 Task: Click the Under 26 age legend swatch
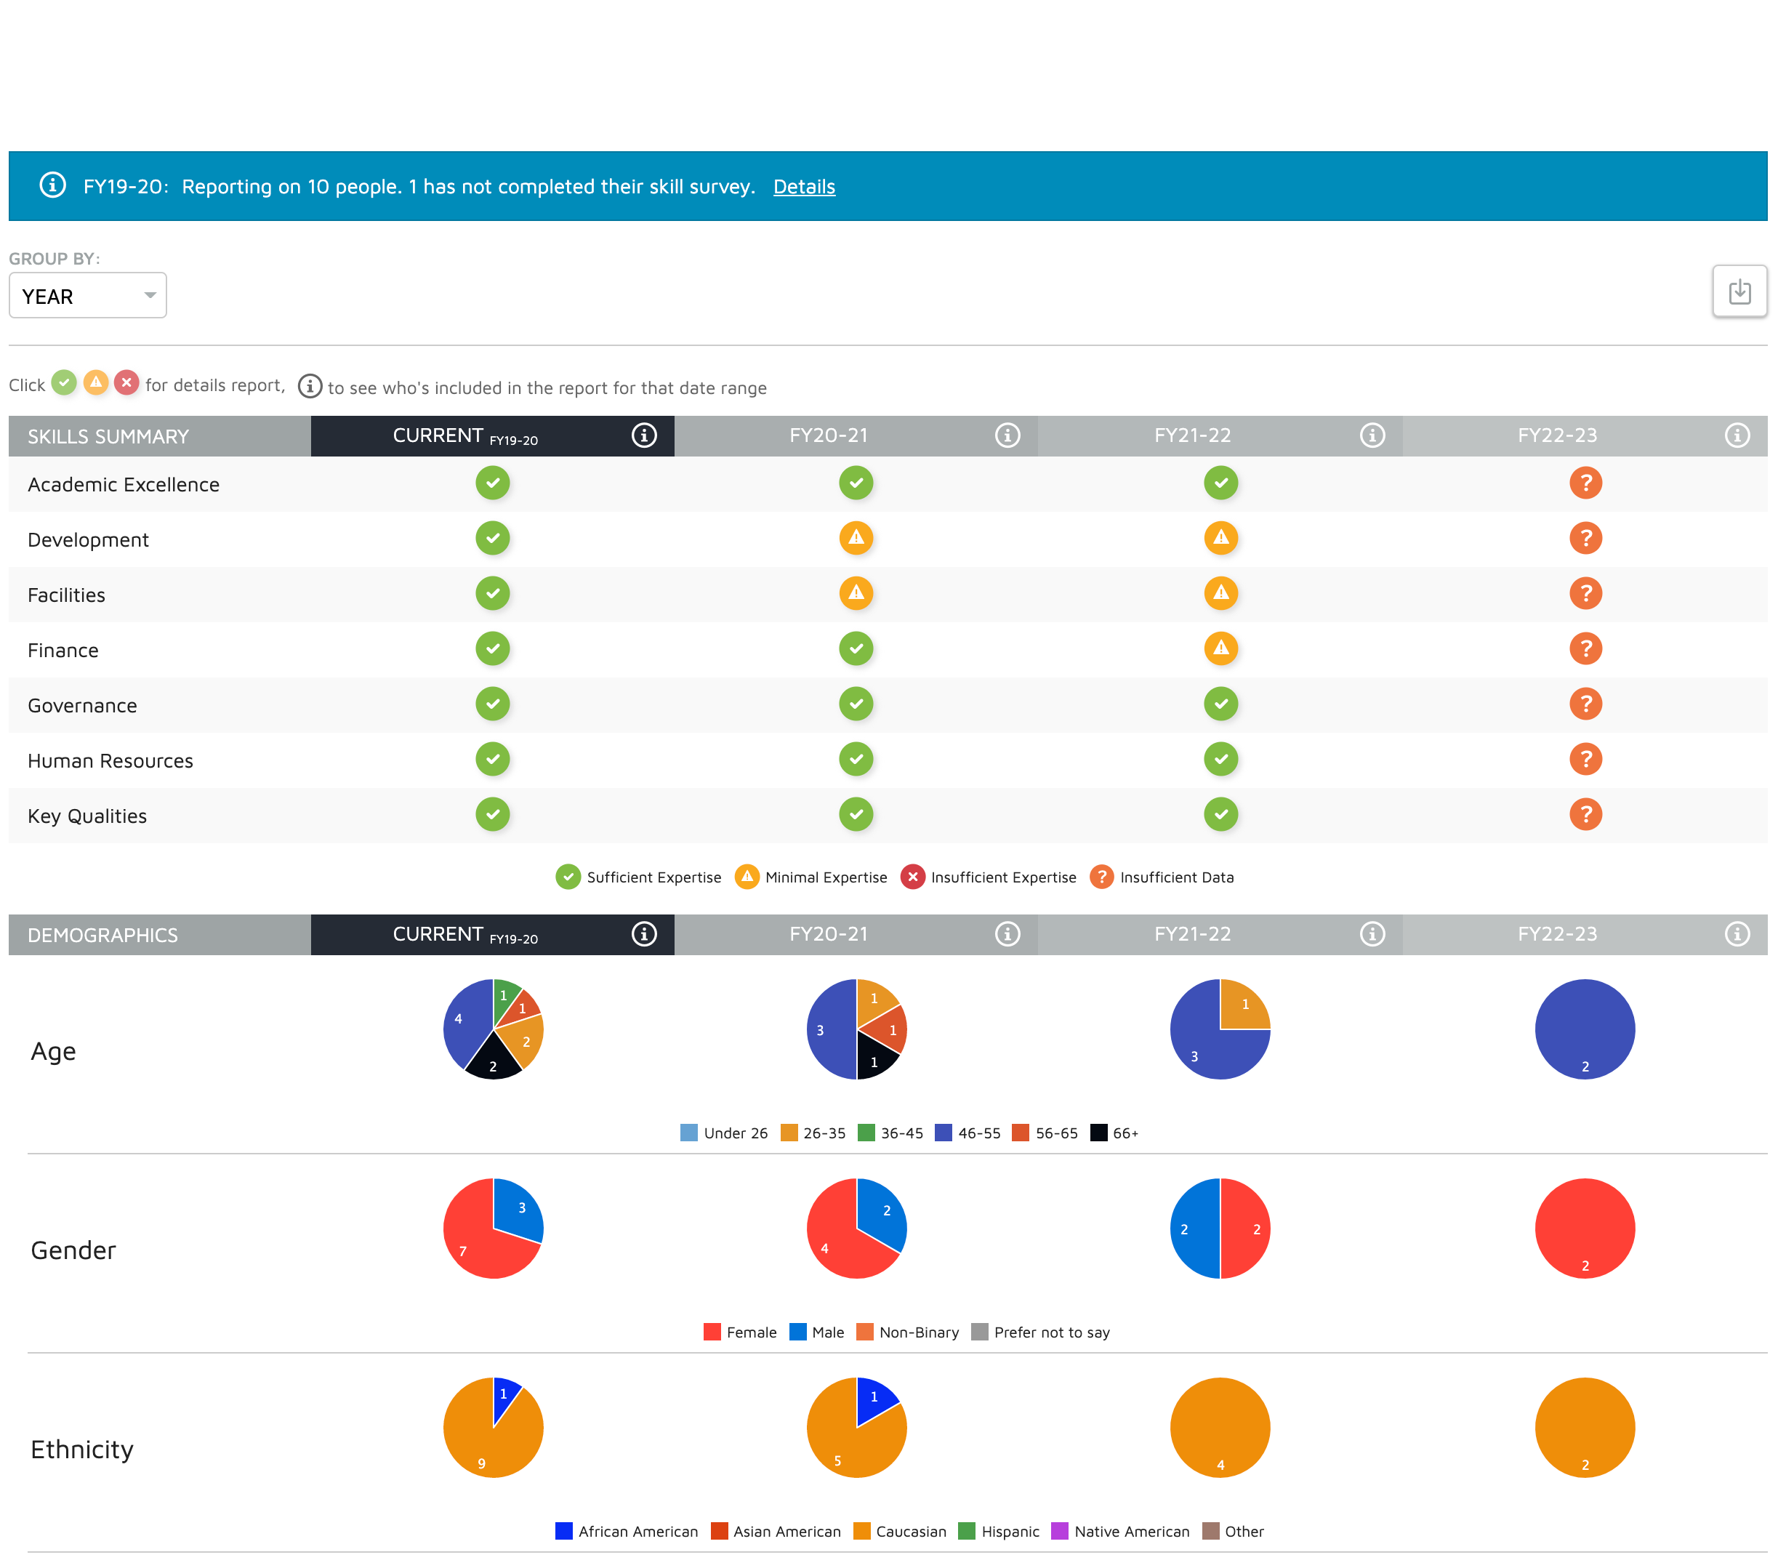(x=689, y=1133)
